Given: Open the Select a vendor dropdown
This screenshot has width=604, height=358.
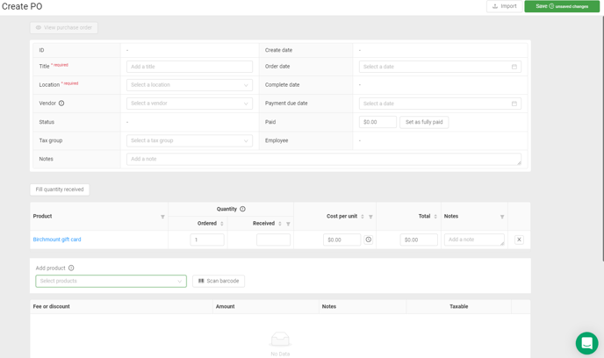Looking at the screenshot, I should point(189,104).
